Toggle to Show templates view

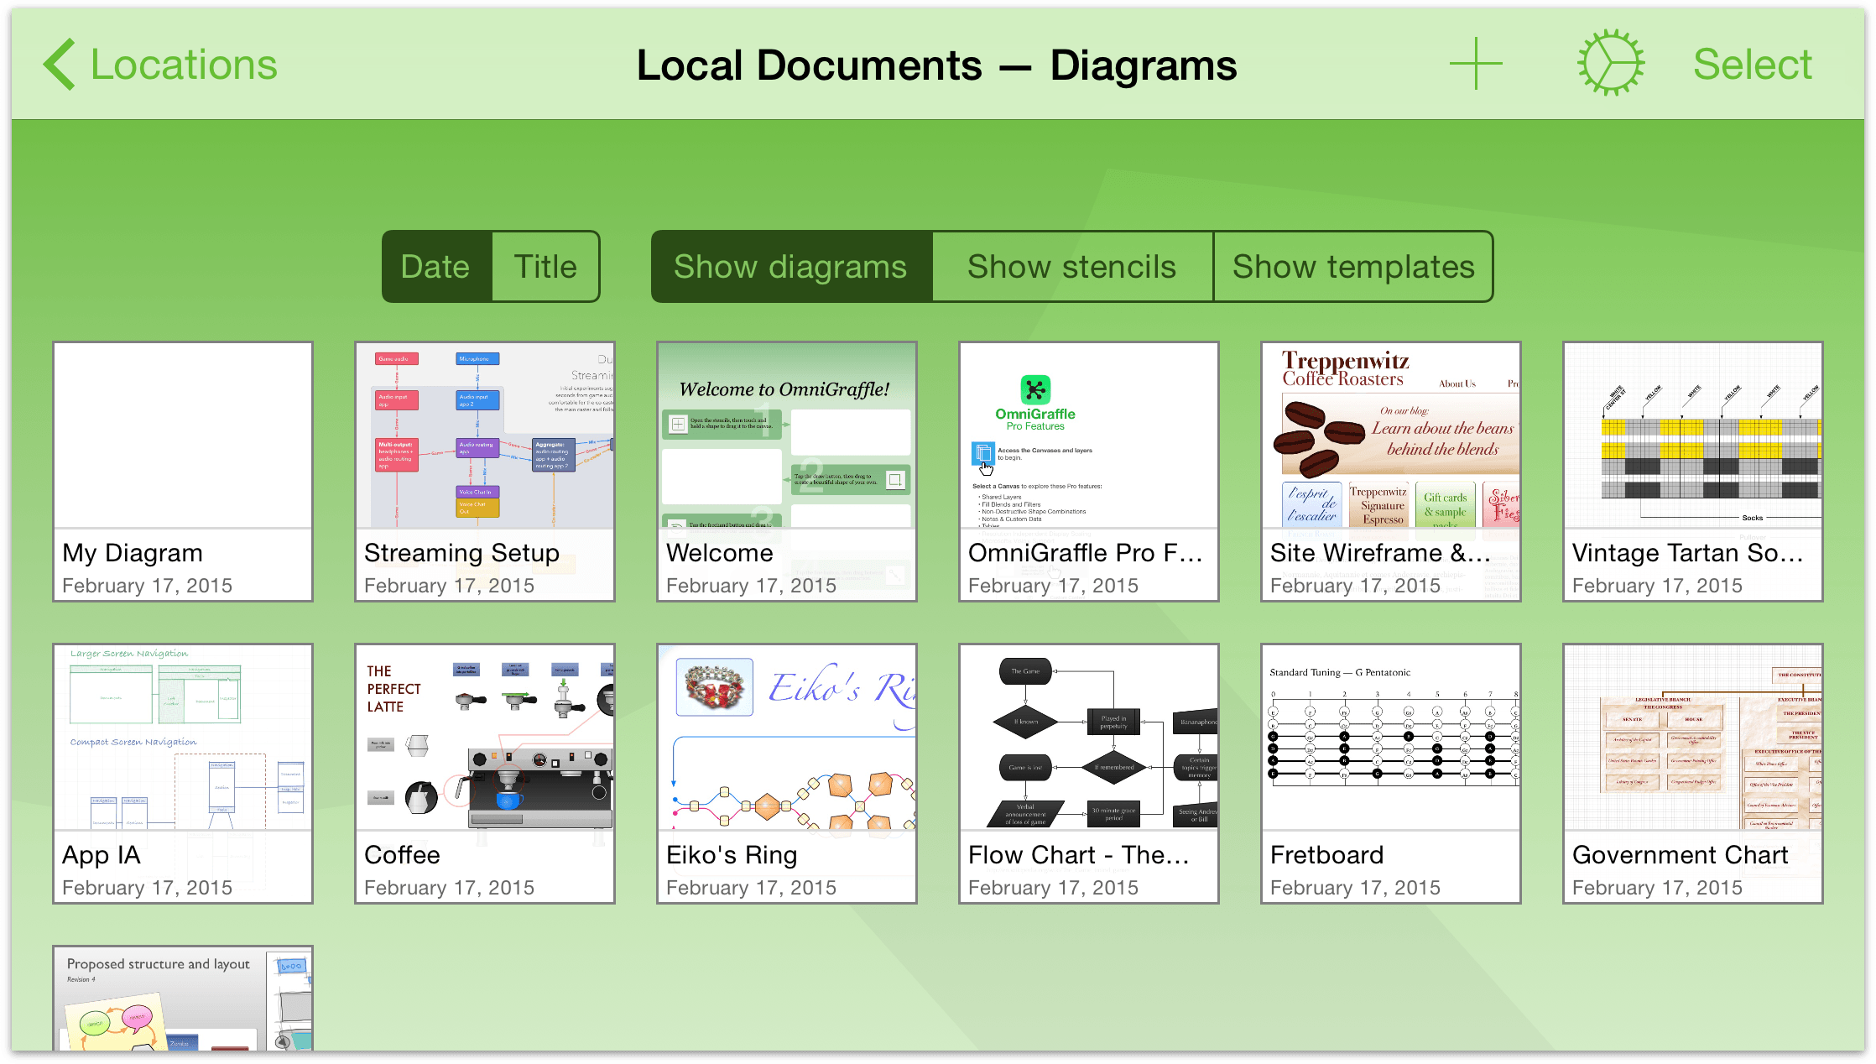point(1352,268)
